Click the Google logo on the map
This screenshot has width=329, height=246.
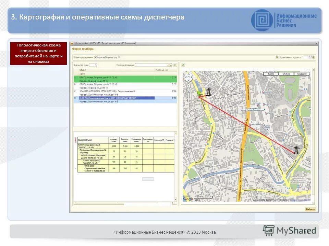pos(188,199)
